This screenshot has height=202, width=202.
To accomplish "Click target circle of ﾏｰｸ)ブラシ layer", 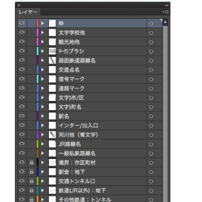I will (151, 51).
